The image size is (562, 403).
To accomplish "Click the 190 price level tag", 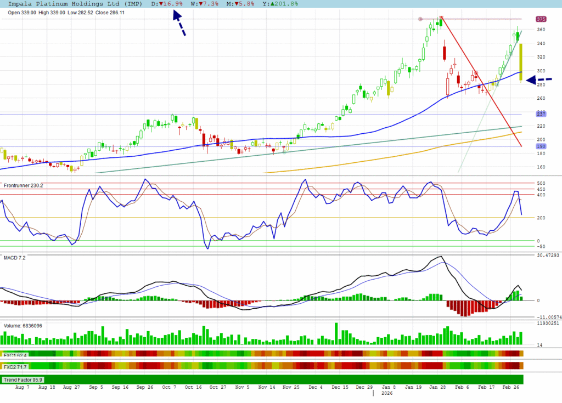I will pos(541,146).
